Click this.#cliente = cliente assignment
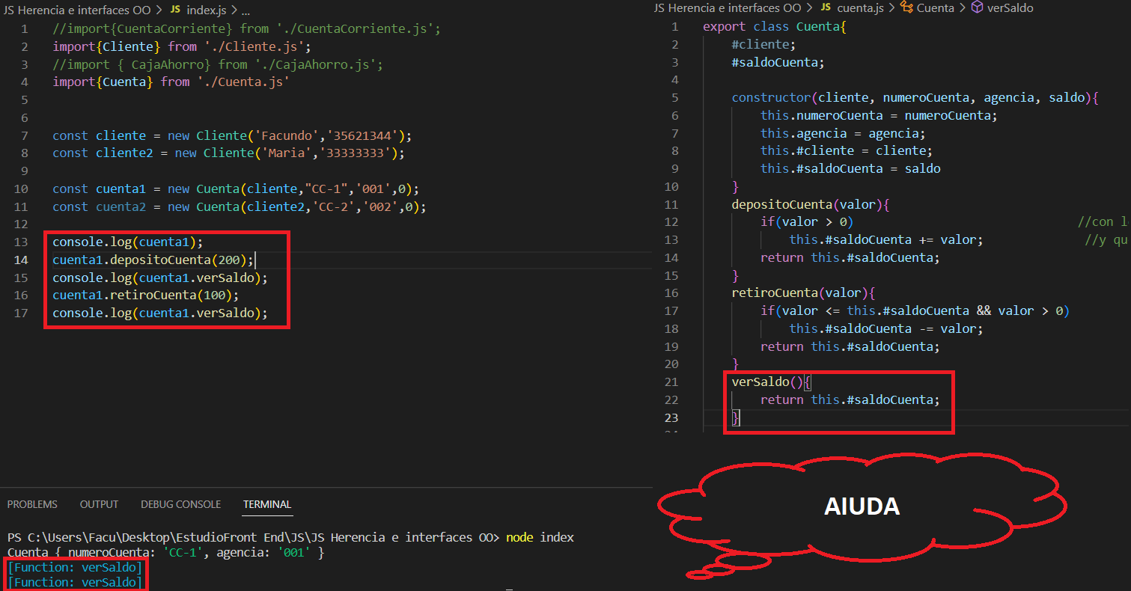 (847, 151)
